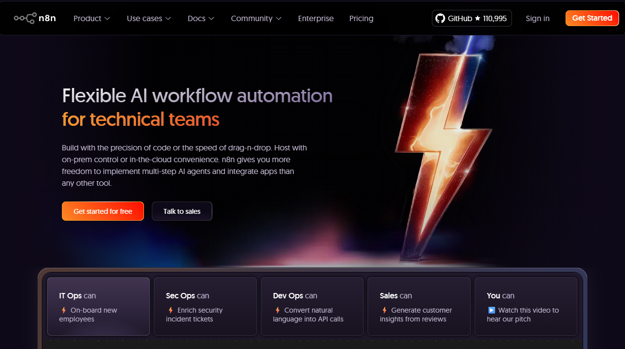Open the Enterprise page
This screenshot has height=349, width=625.
point(315,18)
